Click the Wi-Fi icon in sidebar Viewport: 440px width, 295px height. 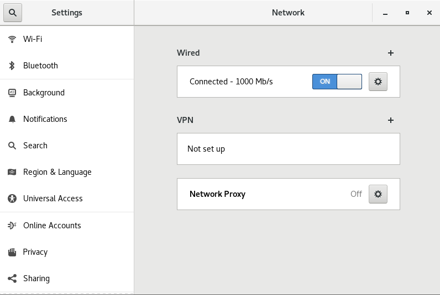point(12,39)
